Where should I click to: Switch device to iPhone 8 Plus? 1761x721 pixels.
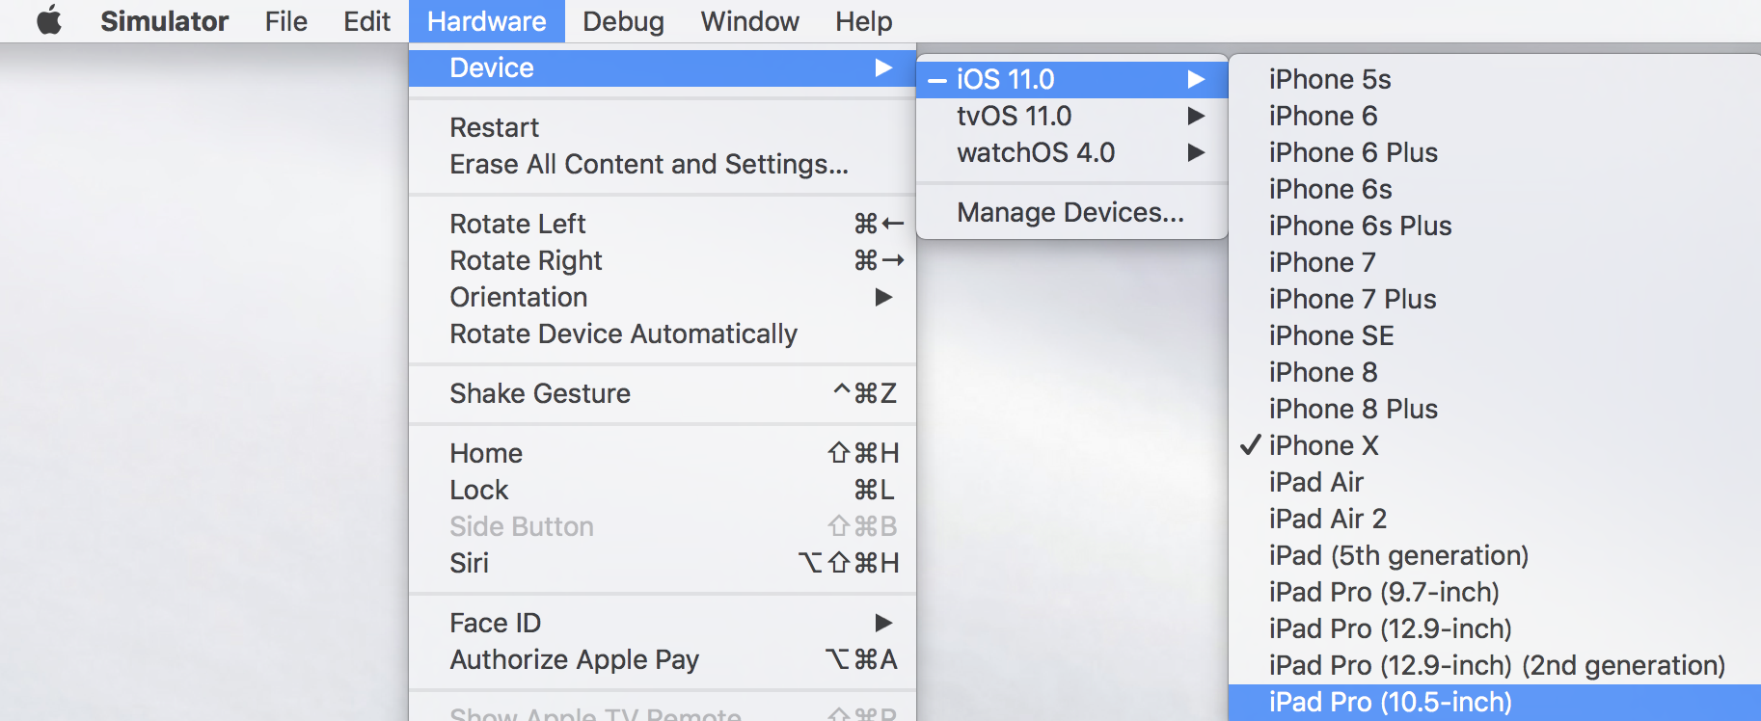pyautogui.click(x=1352, y=409)
